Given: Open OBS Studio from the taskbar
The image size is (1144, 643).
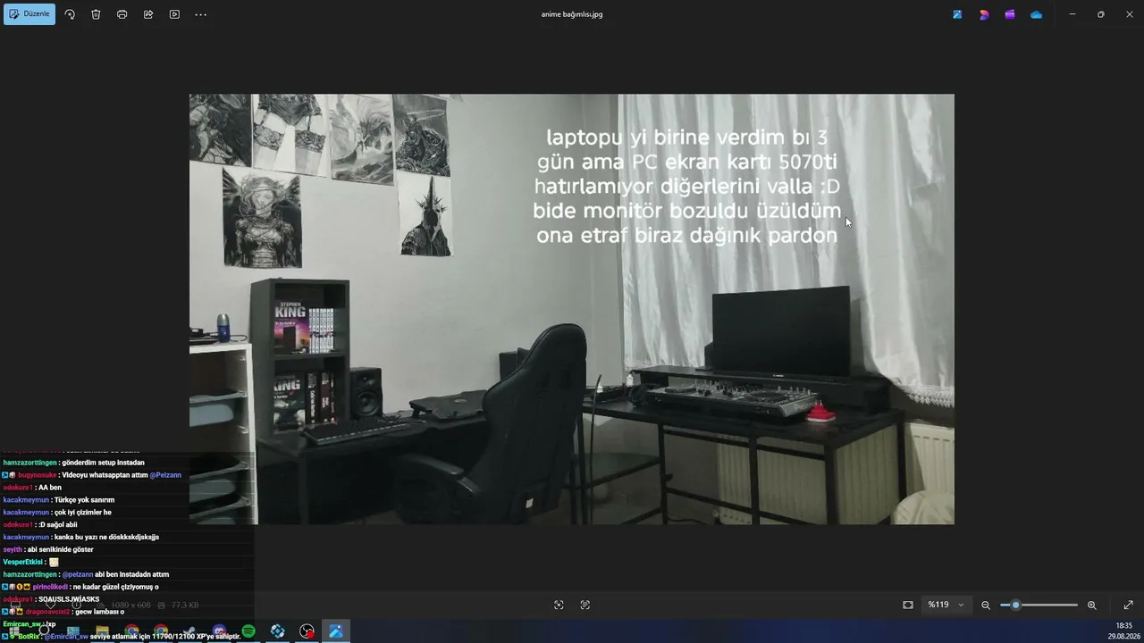Looking at the screenshot, I should tap(307, 631).
